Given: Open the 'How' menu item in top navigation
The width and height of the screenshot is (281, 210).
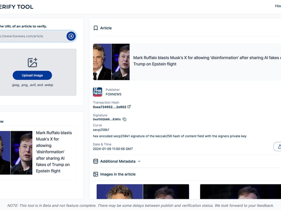Looking at the screenshot, I should (x=277, y=6).
